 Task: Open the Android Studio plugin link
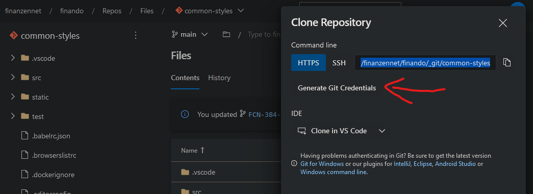(x=455, y=164)
